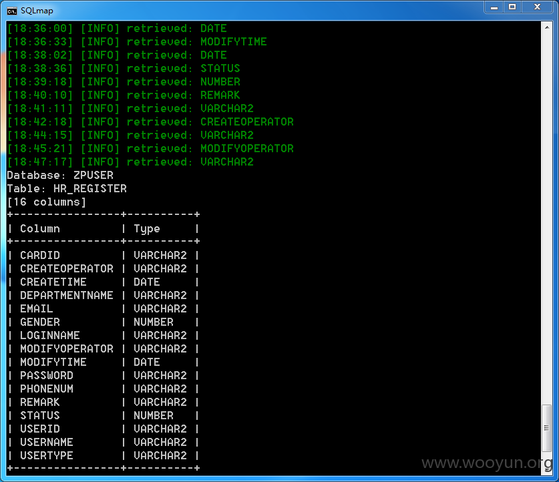Viewport: 559px width, 482px height.
Task: Click the NUMBER type in STATUS row
Action: pos(154,416)
